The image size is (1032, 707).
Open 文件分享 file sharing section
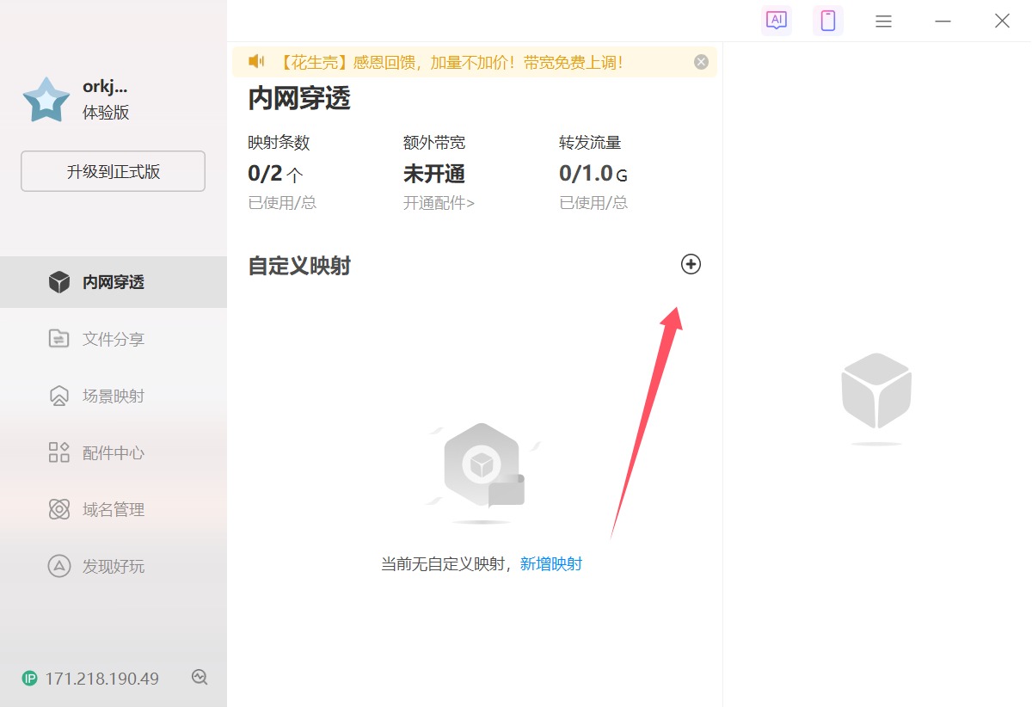[113, 339]
